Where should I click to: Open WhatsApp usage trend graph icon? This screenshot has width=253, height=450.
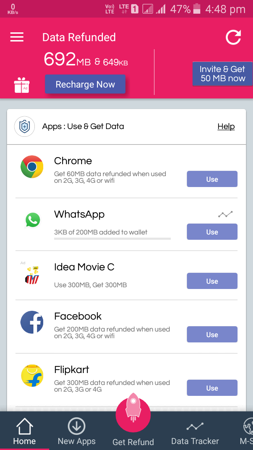click(225, 214)
